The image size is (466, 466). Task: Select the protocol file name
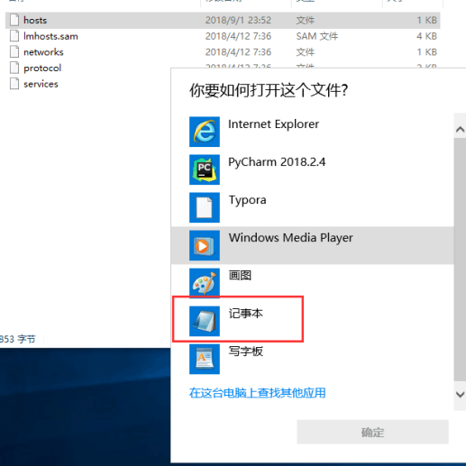tap(42, 69)
